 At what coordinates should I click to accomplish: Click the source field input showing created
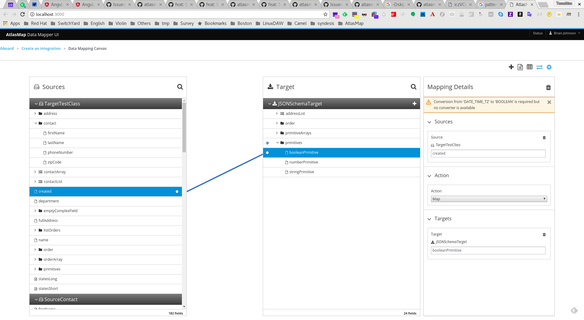(488, 153)
